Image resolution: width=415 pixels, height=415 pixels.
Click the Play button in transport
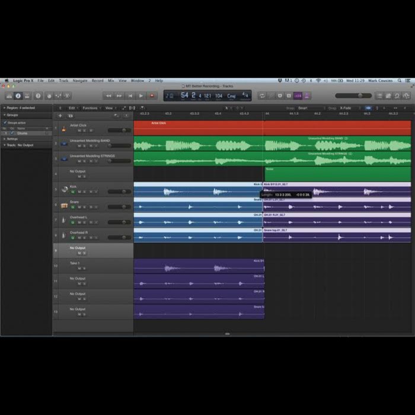[x=141, y=95]
